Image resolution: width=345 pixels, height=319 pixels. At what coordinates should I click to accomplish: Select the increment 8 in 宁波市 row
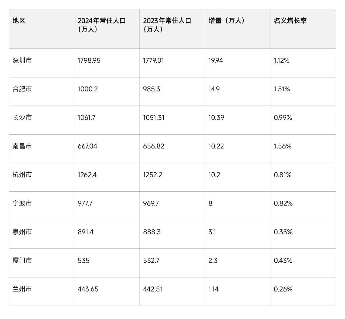click(x=210, y=203)
